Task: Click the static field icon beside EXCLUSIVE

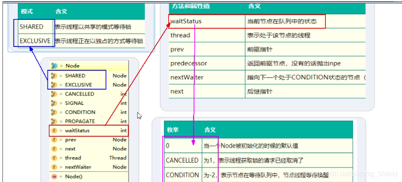Action: click(x=54, y=85)
